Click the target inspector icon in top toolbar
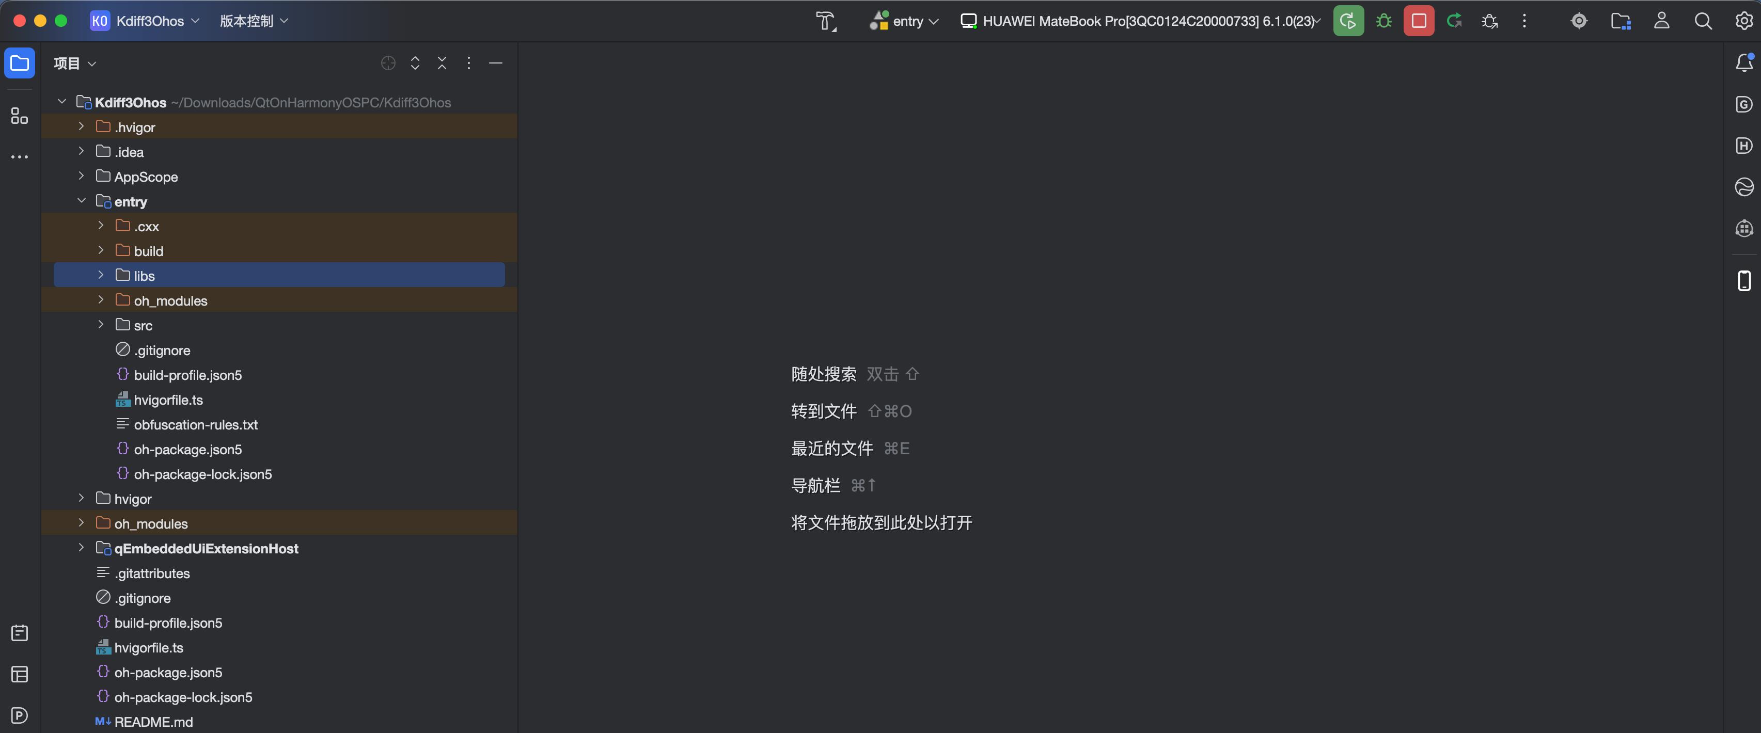Screen dimensions: 1761x733 (1579, 21)
